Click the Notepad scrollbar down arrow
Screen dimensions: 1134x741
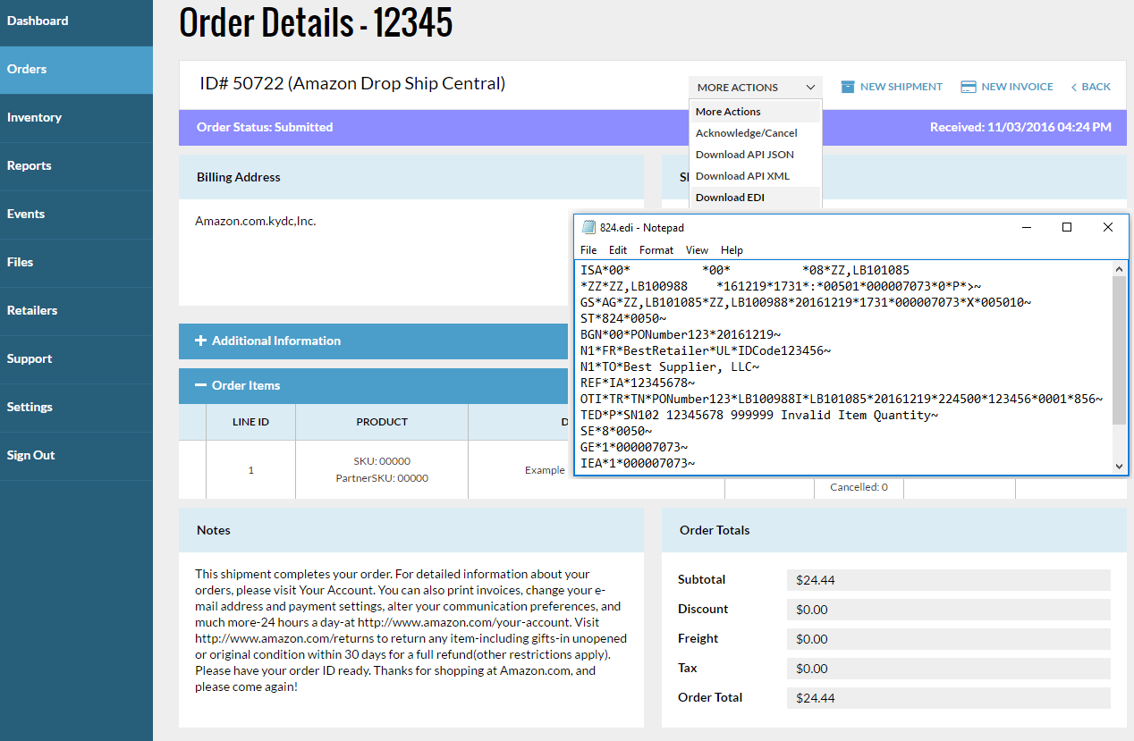tap(1119, 467)
